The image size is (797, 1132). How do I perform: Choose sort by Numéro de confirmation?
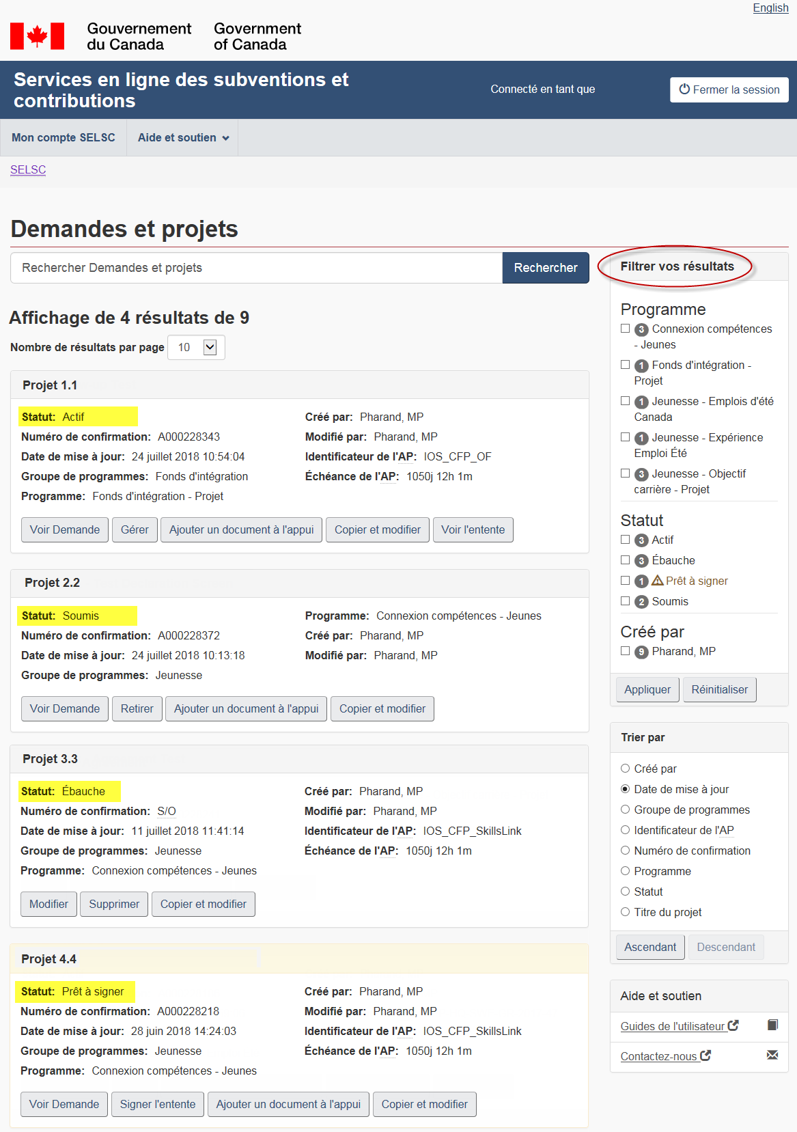coord(625,851)
